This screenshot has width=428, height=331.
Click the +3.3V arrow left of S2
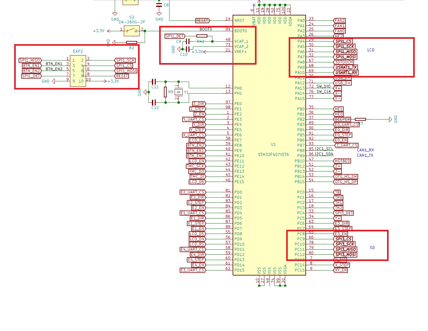[x=109, y=31]
